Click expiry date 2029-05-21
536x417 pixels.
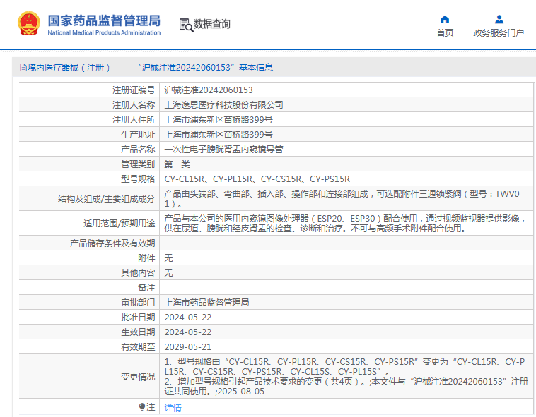(188, 347)
